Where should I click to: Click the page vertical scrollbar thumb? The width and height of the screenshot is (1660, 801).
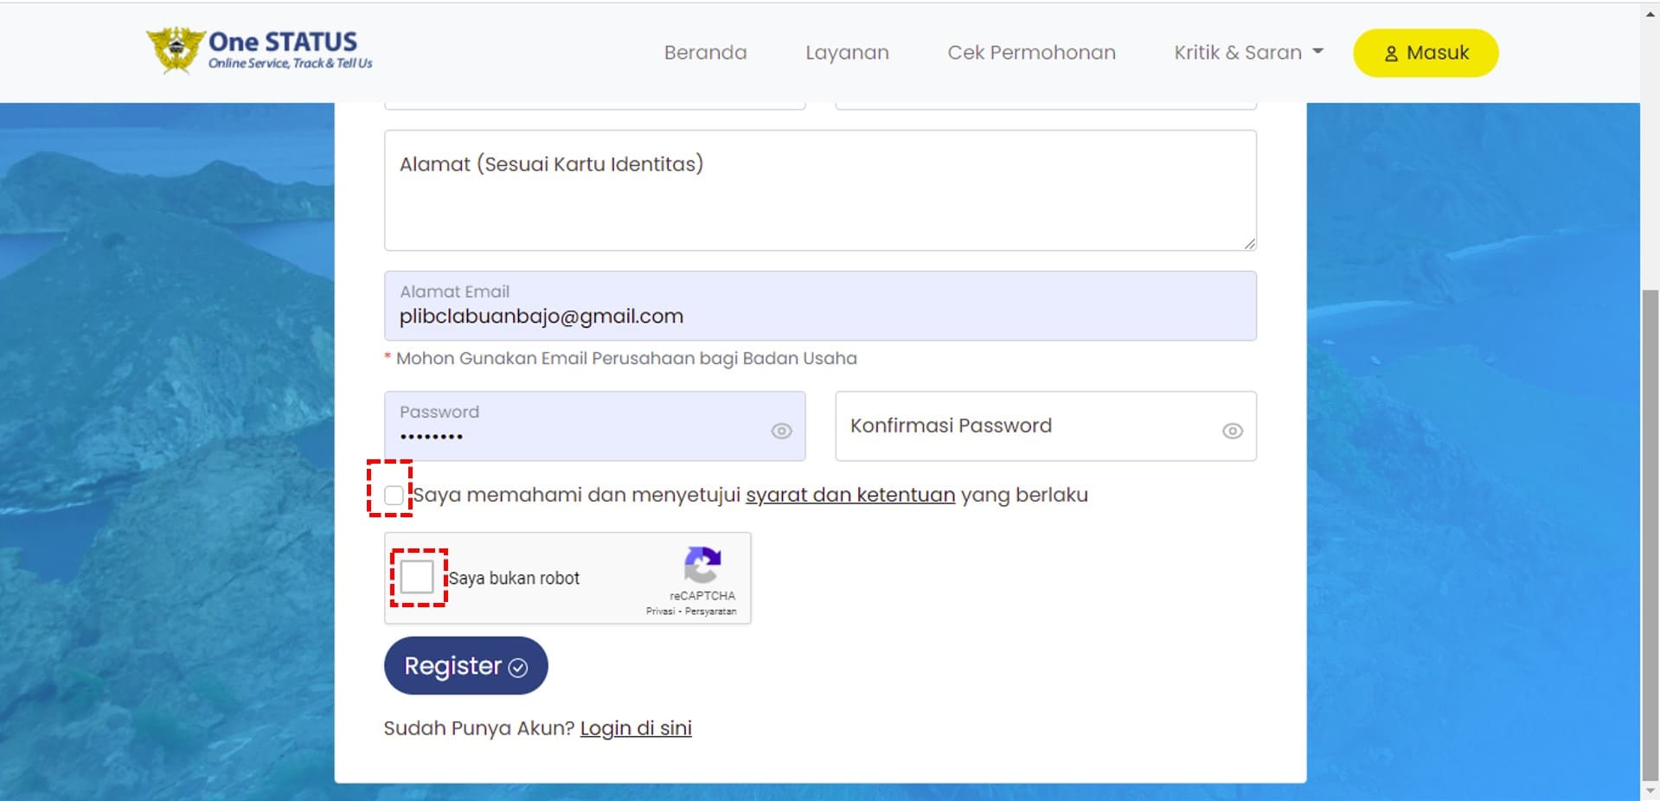coord(1650,536)
